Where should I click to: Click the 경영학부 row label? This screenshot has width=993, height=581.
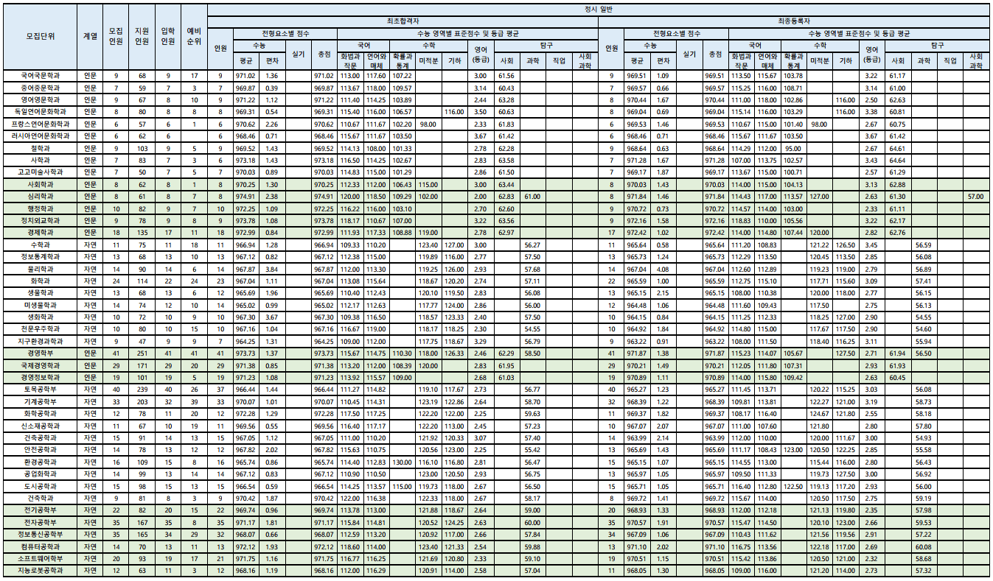[40, 353]
